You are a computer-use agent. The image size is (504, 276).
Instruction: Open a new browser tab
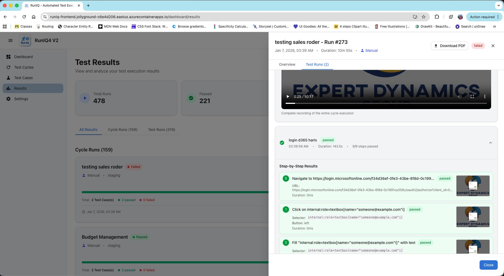[x=88, y=6]
